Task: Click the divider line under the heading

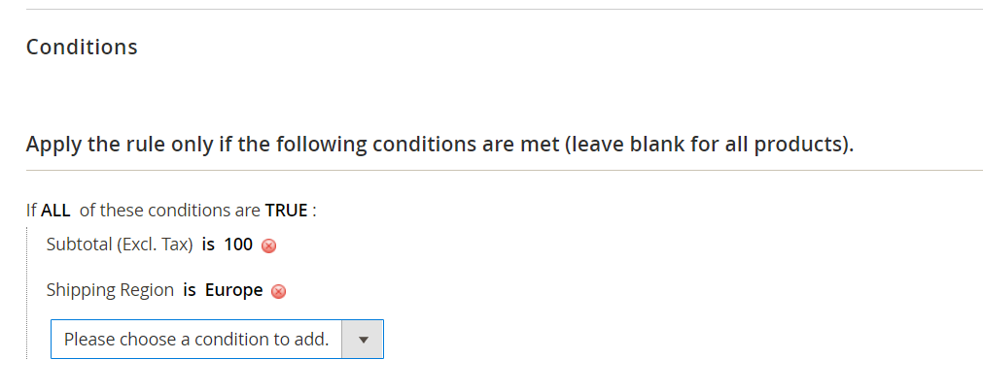Action: (504, 170)
